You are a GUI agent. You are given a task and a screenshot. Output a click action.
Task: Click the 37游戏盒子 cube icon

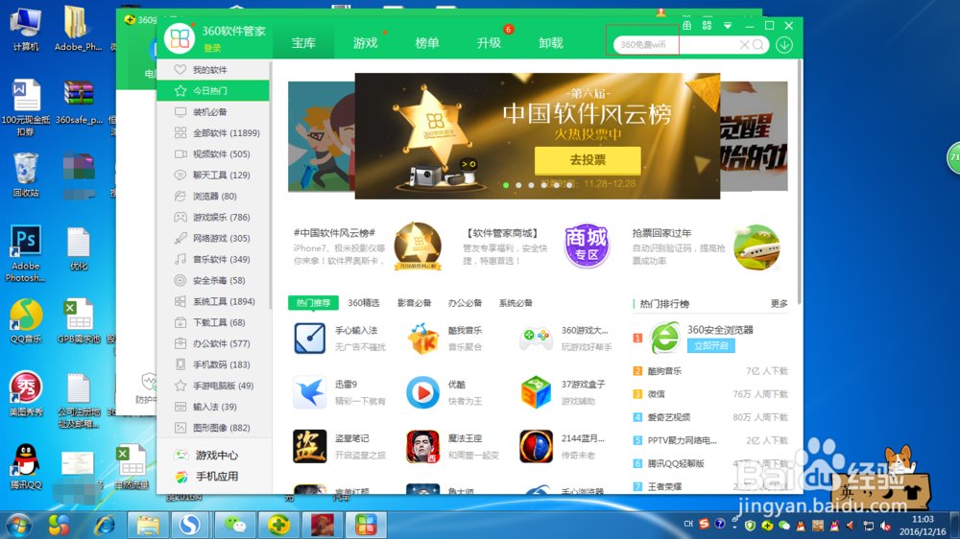tap(536, 392)
